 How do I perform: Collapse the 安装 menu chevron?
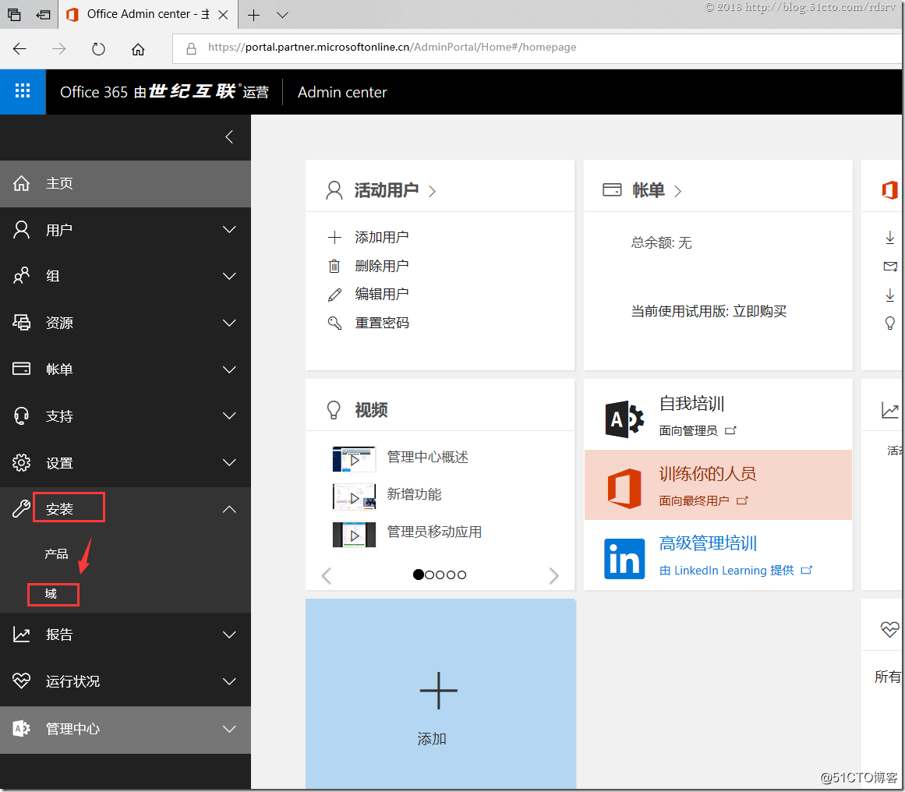[229, 509]
